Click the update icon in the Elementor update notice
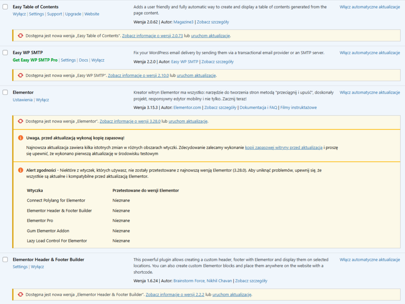 20,121
